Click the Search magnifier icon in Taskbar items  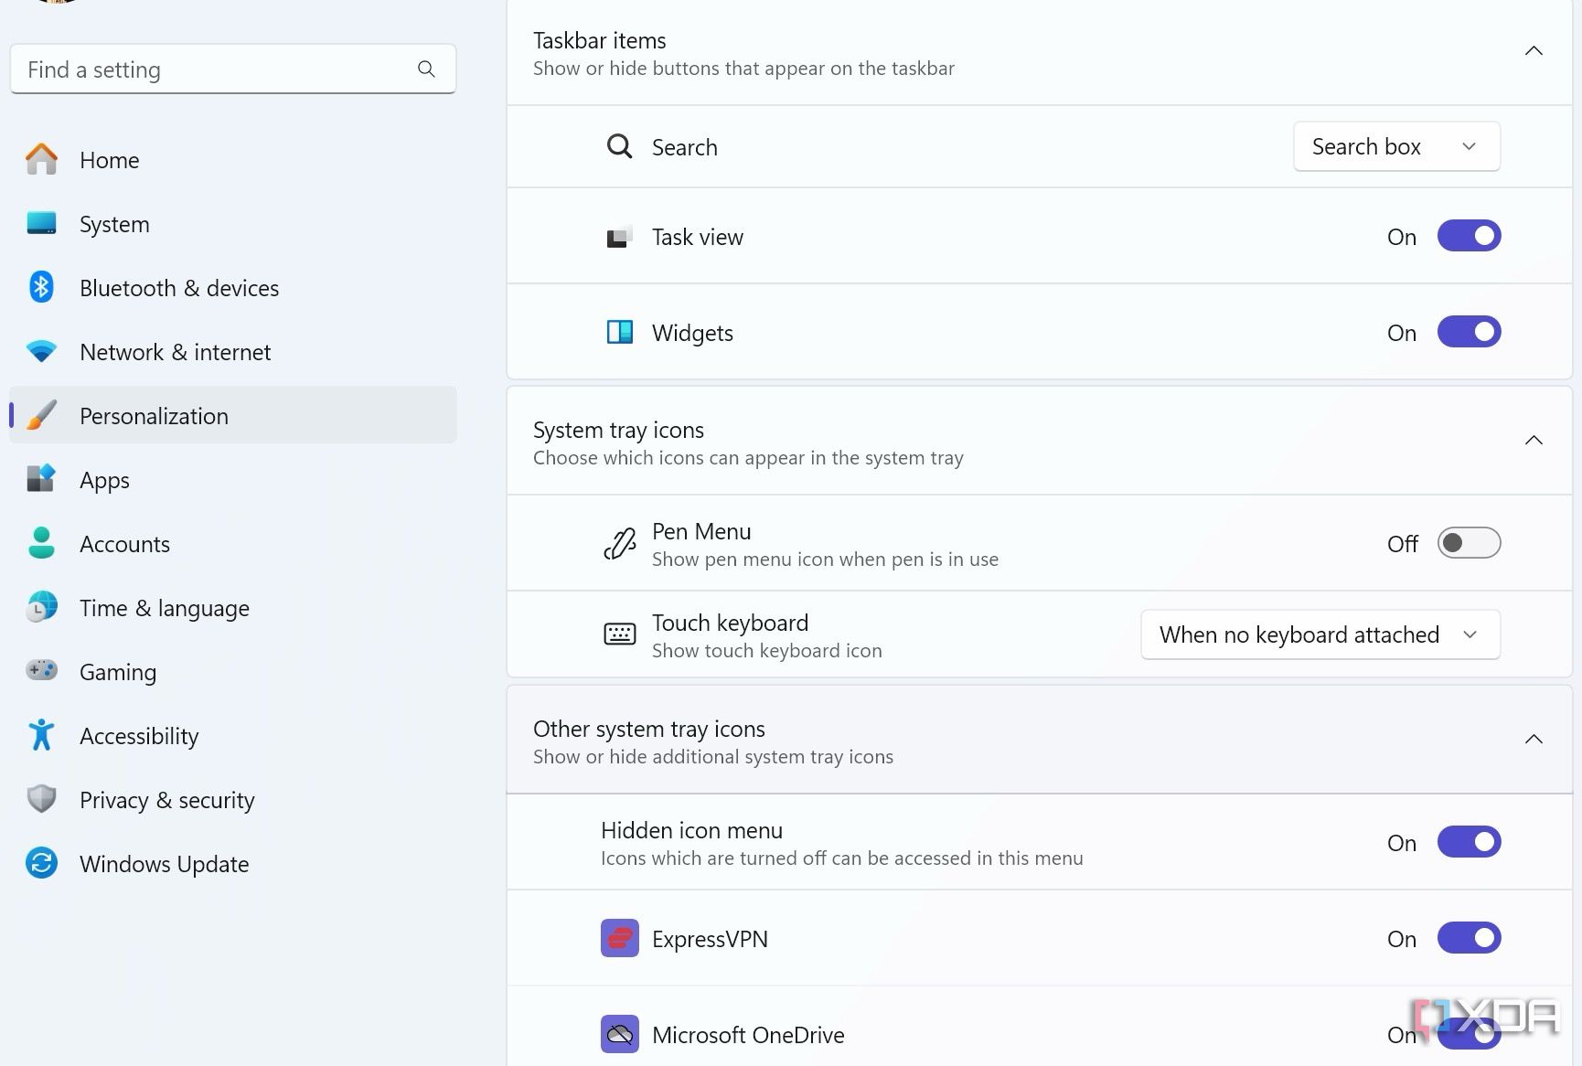coord(619,146)
